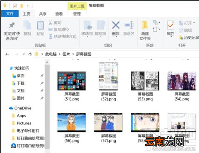The image size is (199, 153).
Task: Select thumbnail 屏幕截图 (57).png
Action: coord(108,122)
